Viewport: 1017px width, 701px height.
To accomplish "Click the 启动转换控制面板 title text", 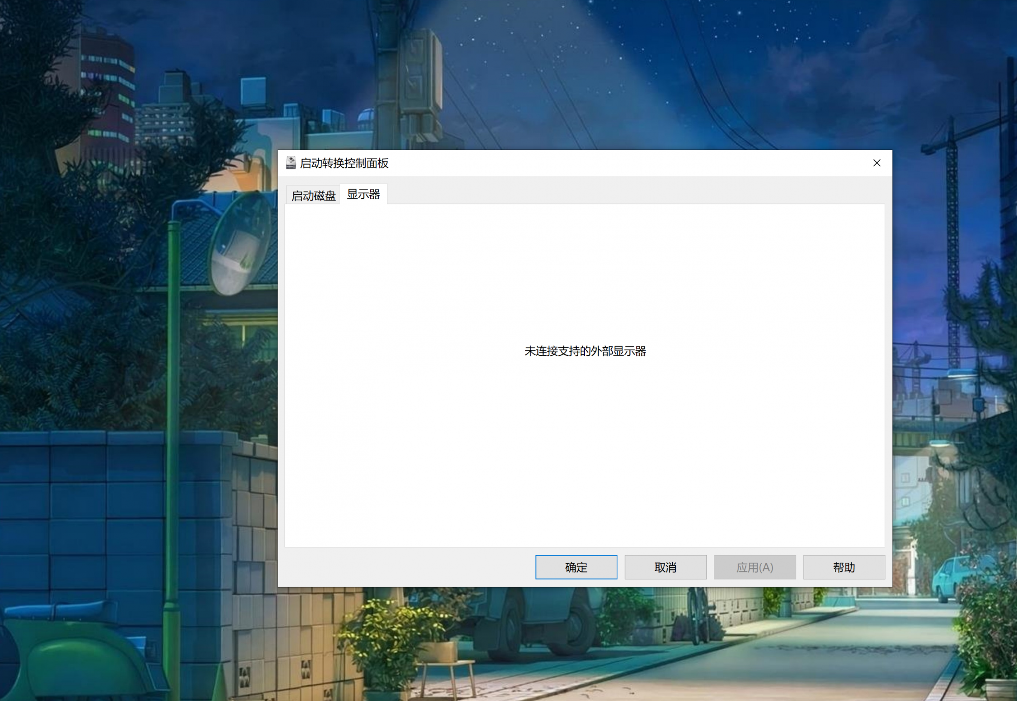I will coord(344,163).
